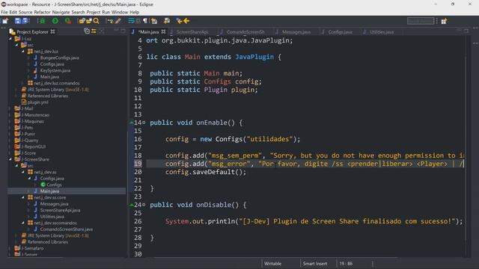Toggle Link with Editor in Project Explorer
The height and width of the screenshot is (269, 479).
(94, 31)
